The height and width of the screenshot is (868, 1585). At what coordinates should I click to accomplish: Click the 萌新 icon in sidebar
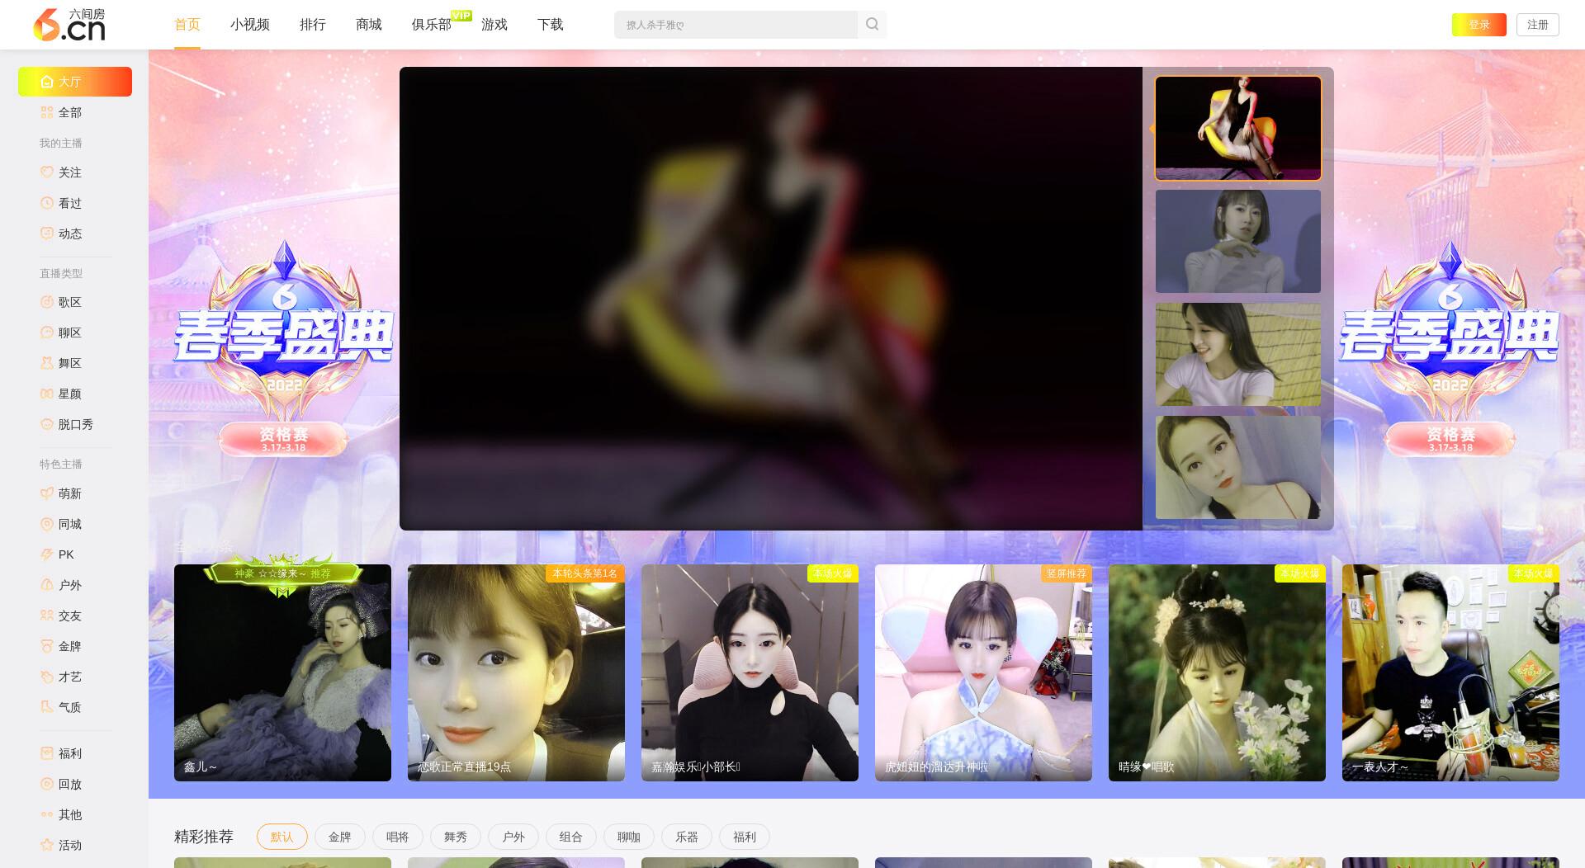47,493
